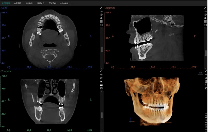Toggle crosshair in the Axial view

[101, 11]
